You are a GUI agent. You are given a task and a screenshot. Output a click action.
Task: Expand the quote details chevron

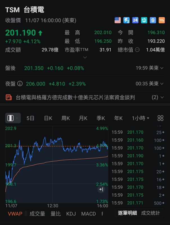(85, 57)
